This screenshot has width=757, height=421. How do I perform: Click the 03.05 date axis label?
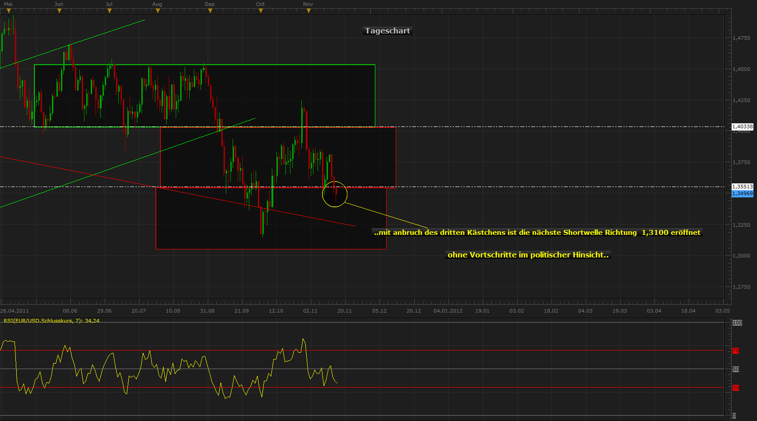723,311
